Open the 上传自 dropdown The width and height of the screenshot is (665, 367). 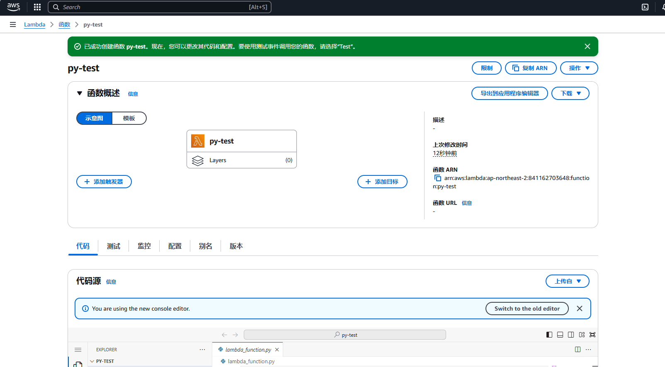568,281
